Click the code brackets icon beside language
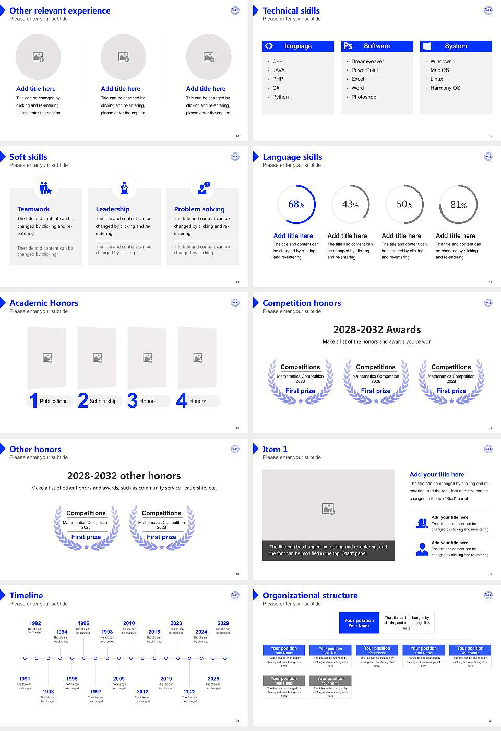 pyautogui.click(x=269, y=46)
